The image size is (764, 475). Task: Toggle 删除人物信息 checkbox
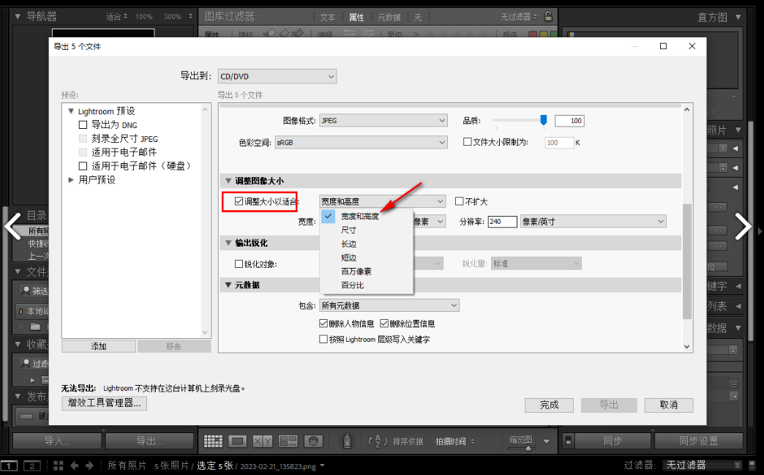(x=323, y=323)
